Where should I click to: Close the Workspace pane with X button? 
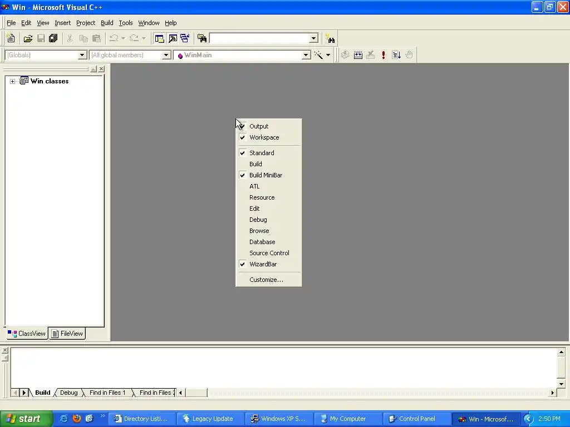(x=101, y=68)
